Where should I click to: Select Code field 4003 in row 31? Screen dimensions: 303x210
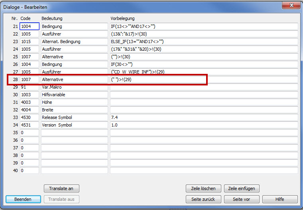click(x=30, y=102)
